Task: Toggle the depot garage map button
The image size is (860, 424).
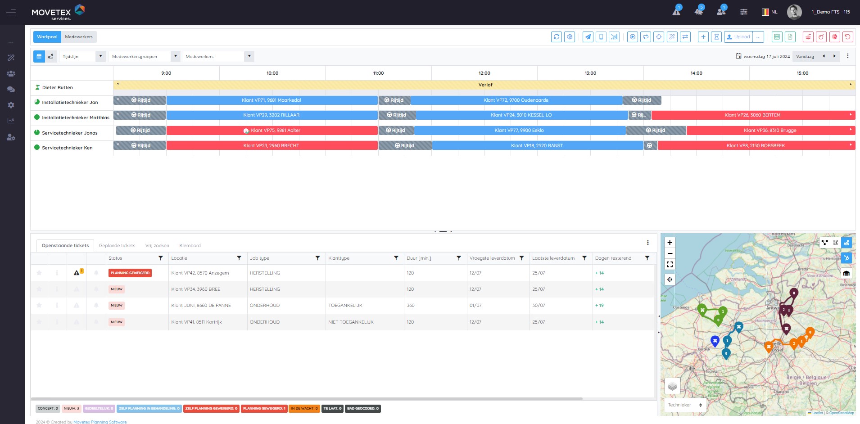Action: 846,273
